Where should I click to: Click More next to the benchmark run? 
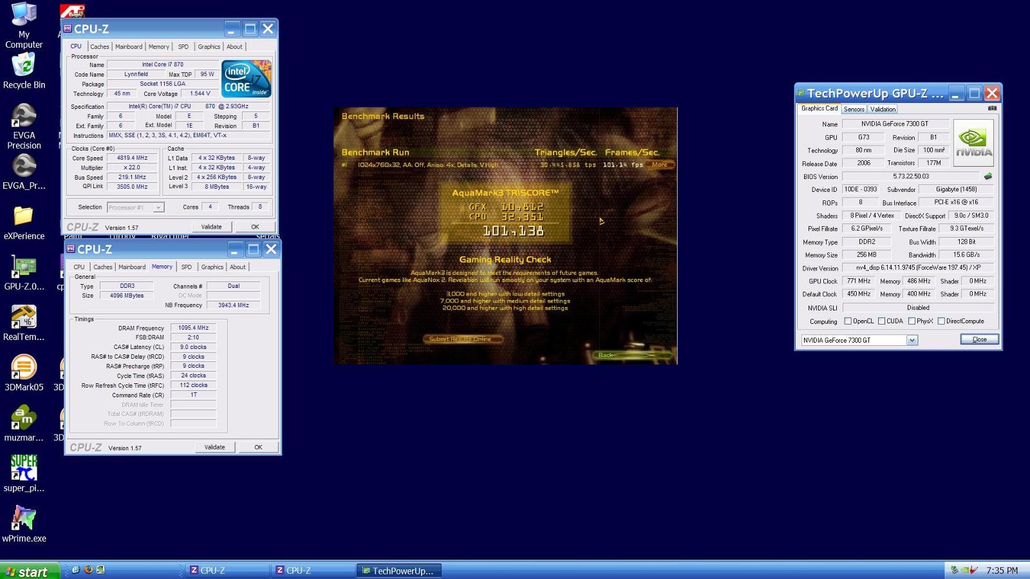coord(660,164)
